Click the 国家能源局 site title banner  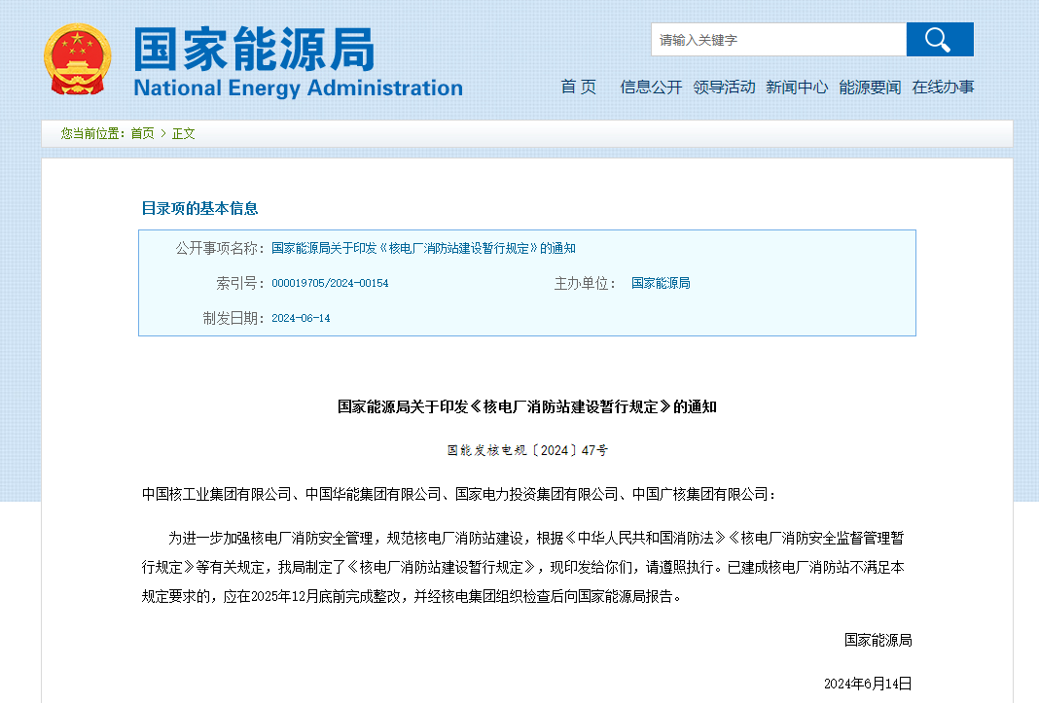coord(255,49)
